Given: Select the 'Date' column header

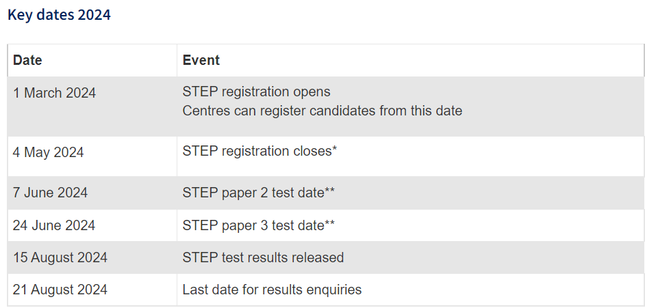Looking at the screenshot, I should (27, 60).
